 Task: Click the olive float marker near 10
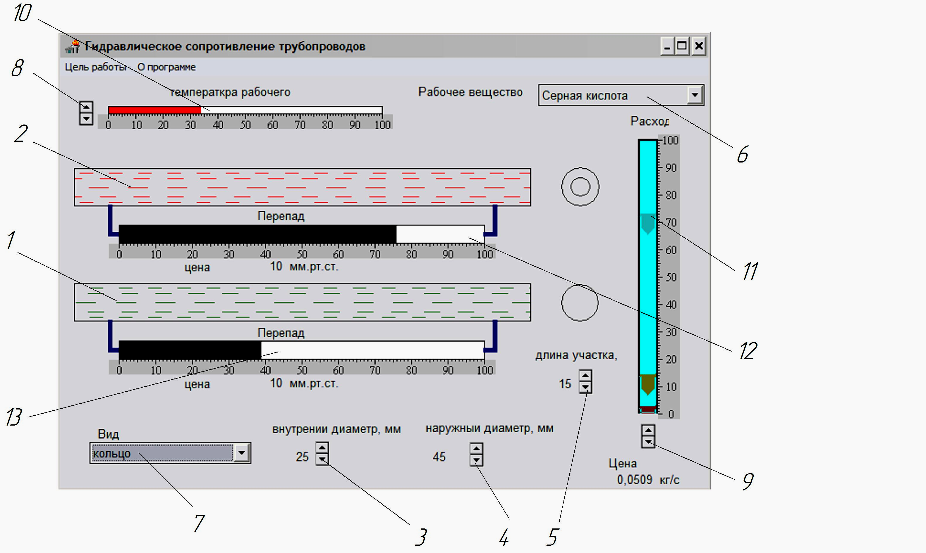click(x=648, y=385)
